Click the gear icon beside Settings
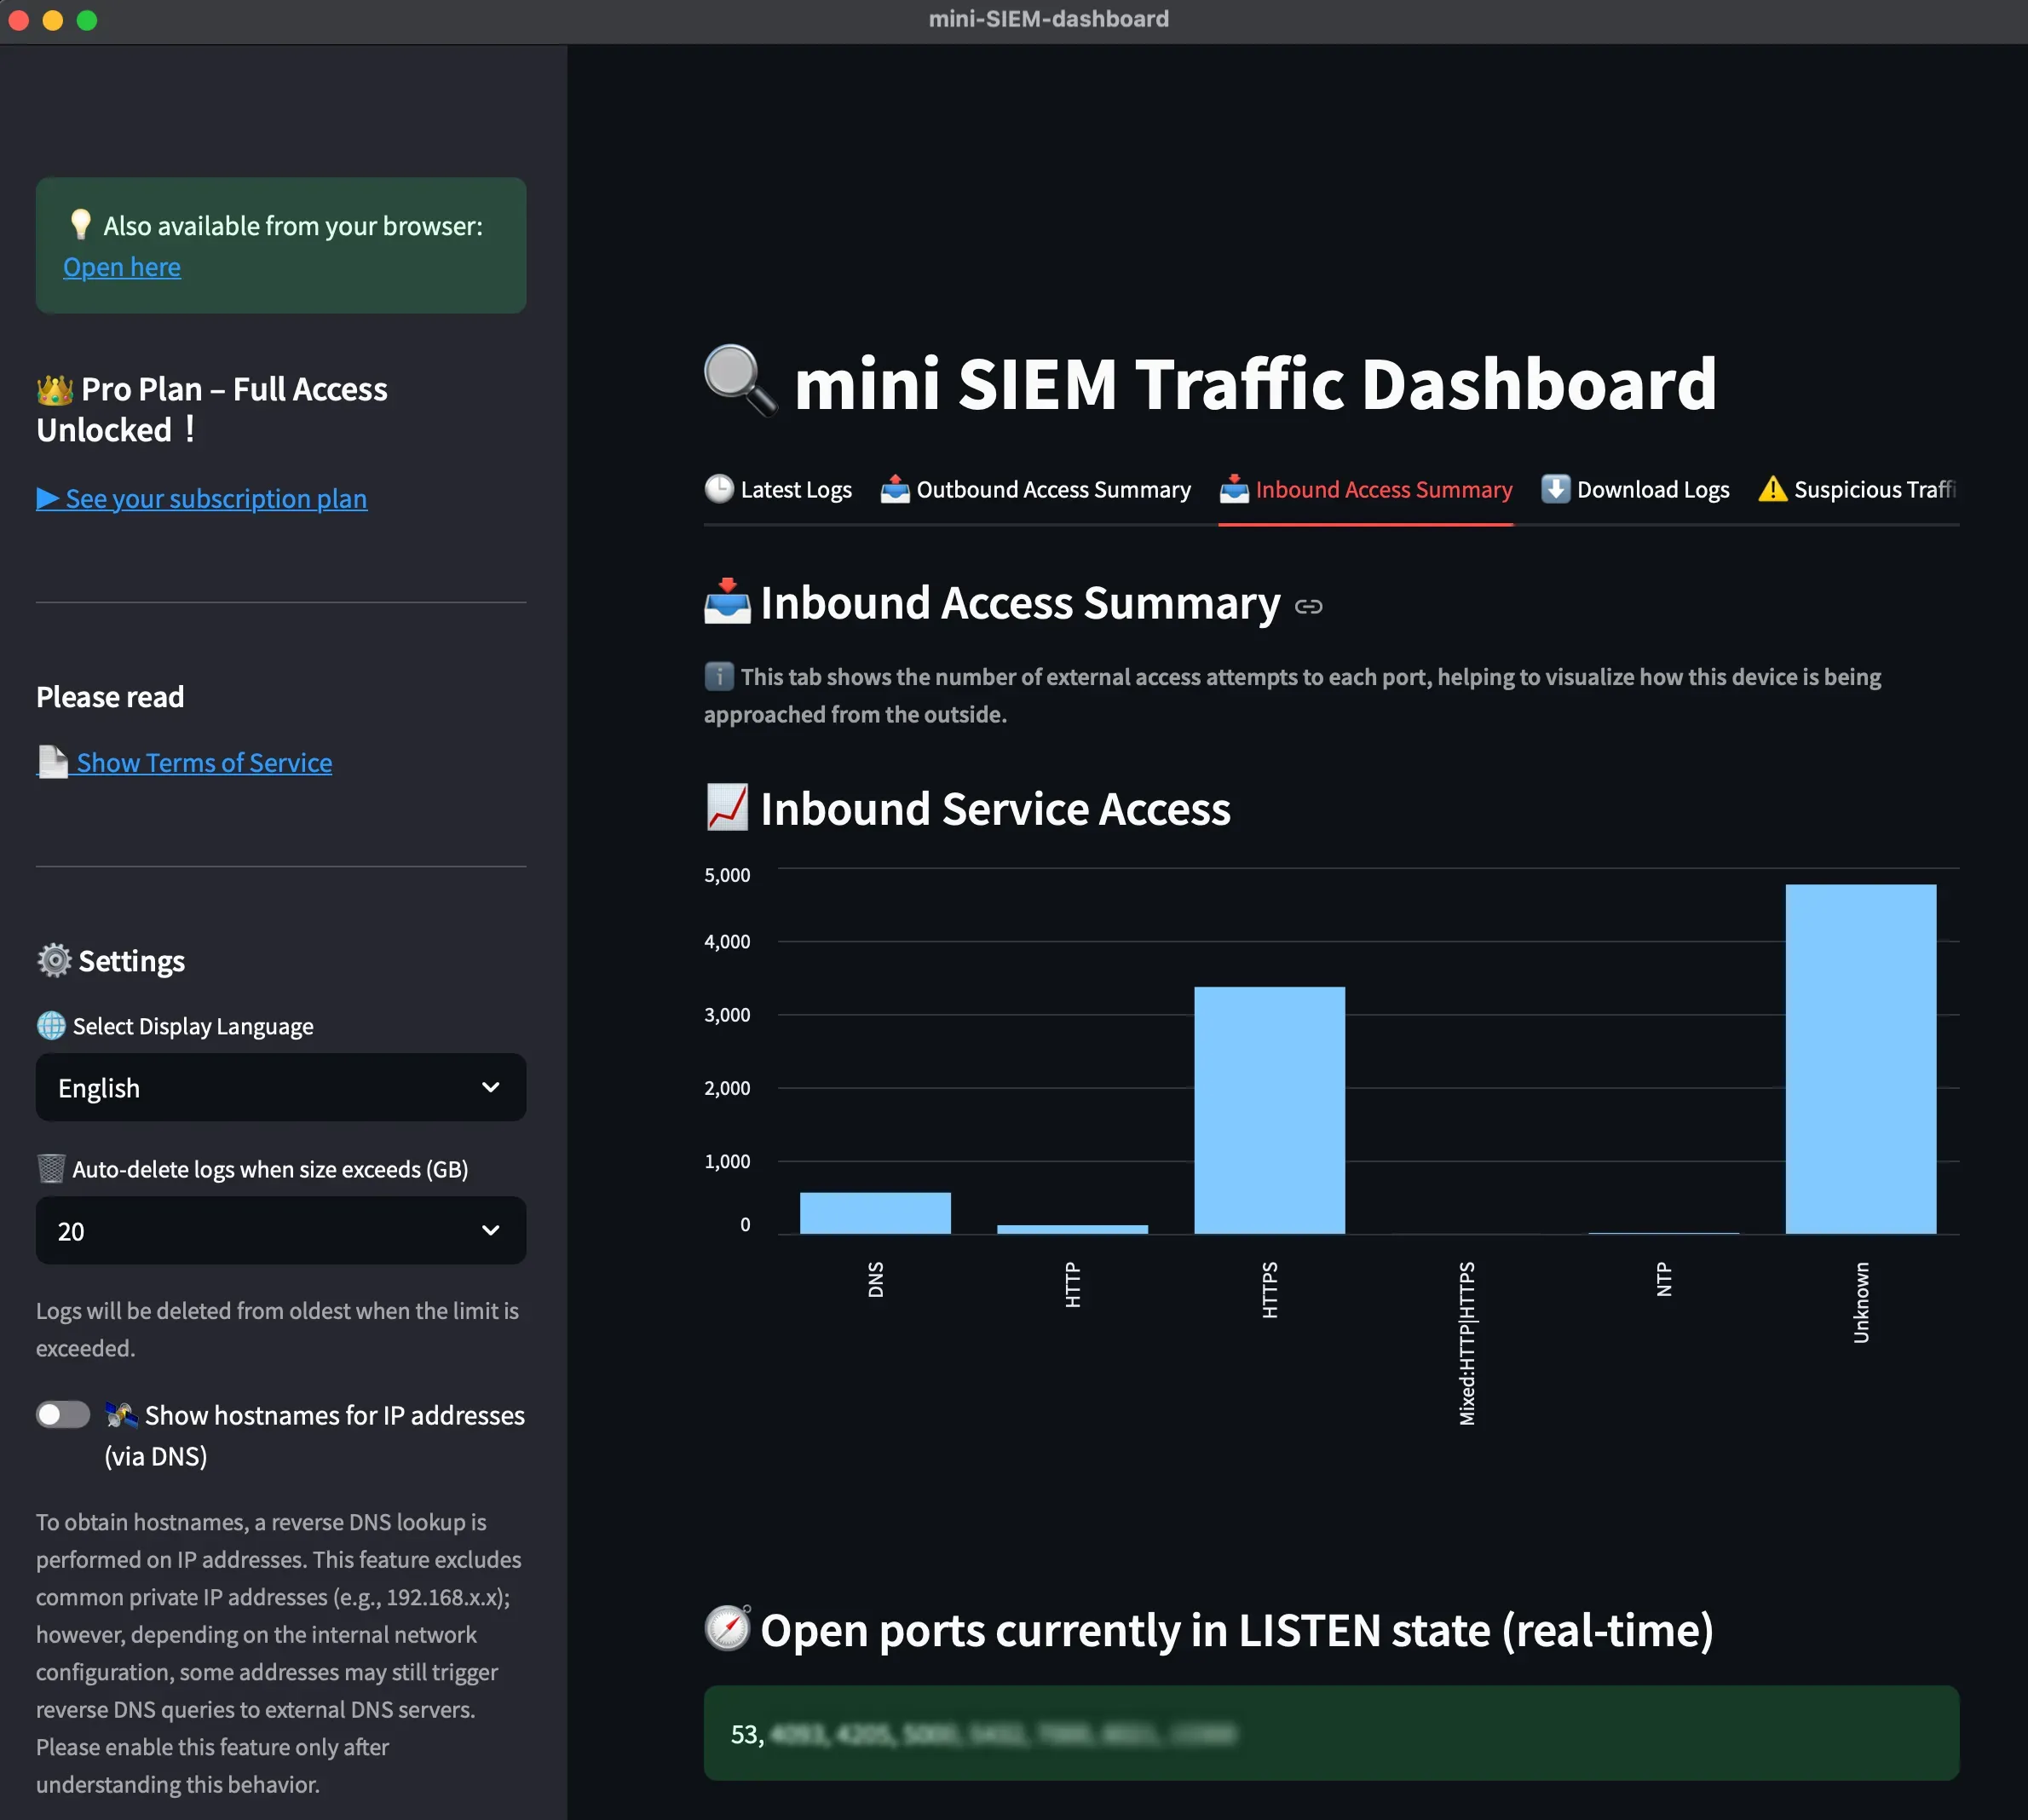The height and width of the screenshot is (1820, 2028). [54, 960]
